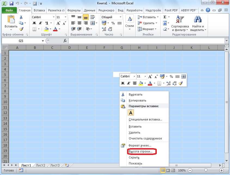
Task: Click the percent style button in ribbon
Action: click(x=113, y=23)
